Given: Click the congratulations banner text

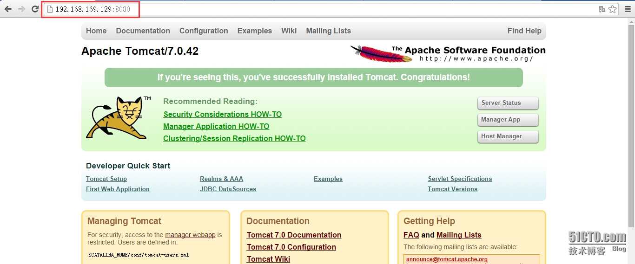Looking at the screenshot, I should pyautogui.click(x=313, y=77).
